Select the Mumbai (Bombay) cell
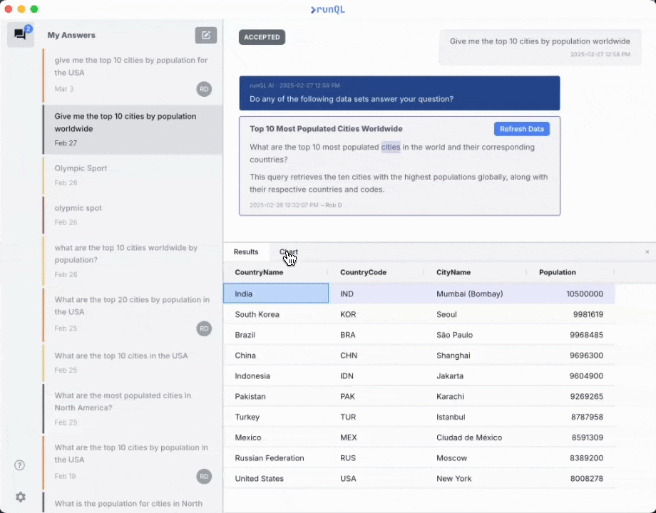Screen dimensions: 656x513 tap(477, 294)
